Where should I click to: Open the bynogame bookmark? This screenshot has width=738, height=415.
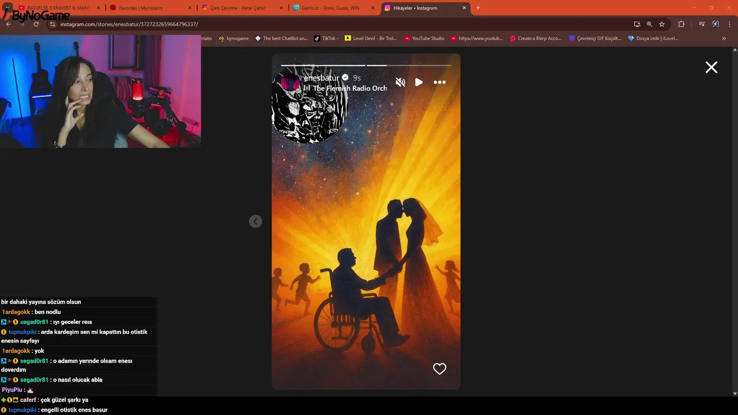pos(234,39)
